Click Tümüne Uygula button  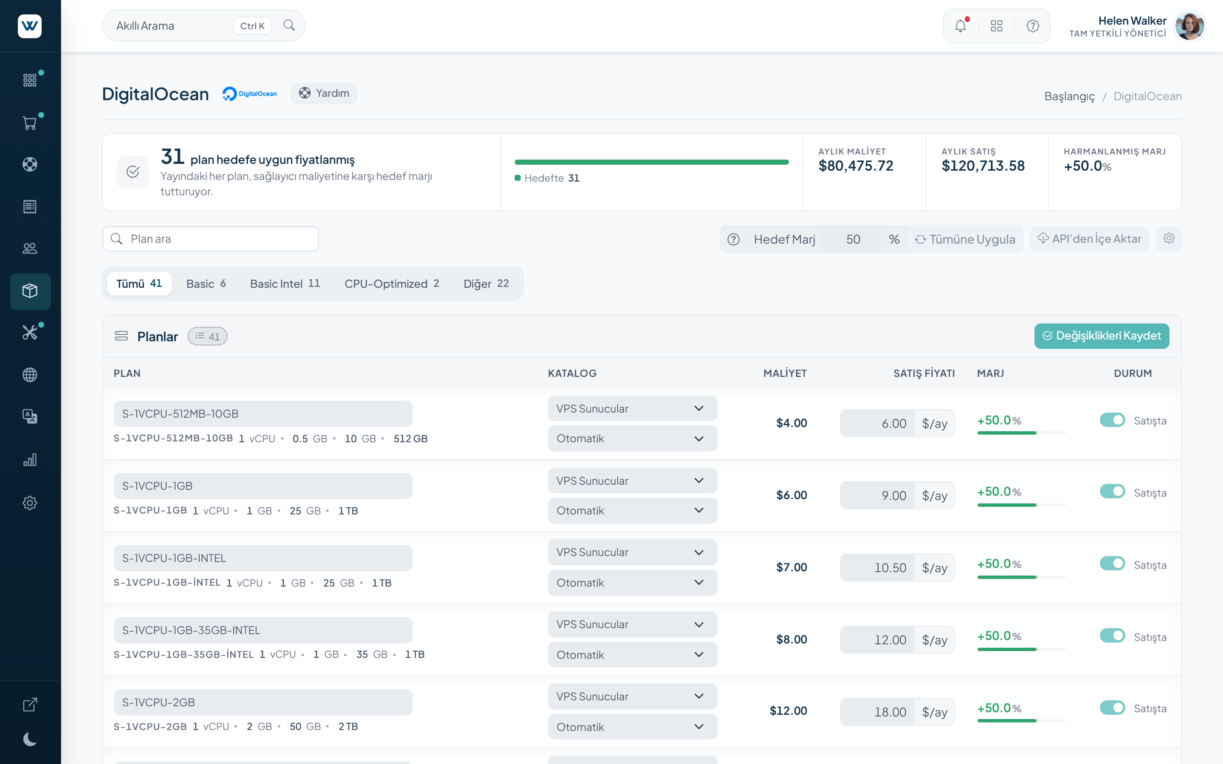click(x=965, y=239)
